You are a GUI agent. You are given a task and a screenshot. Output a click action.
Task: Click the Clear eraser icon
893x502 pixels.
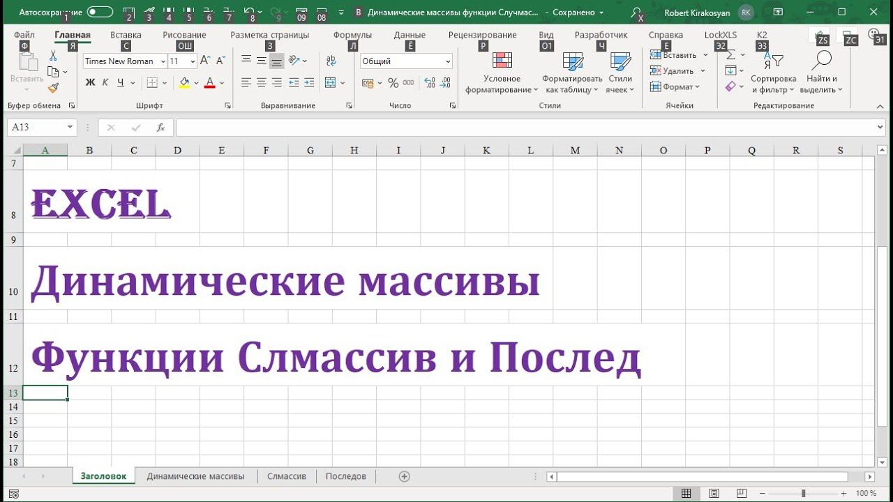point(730,86)
